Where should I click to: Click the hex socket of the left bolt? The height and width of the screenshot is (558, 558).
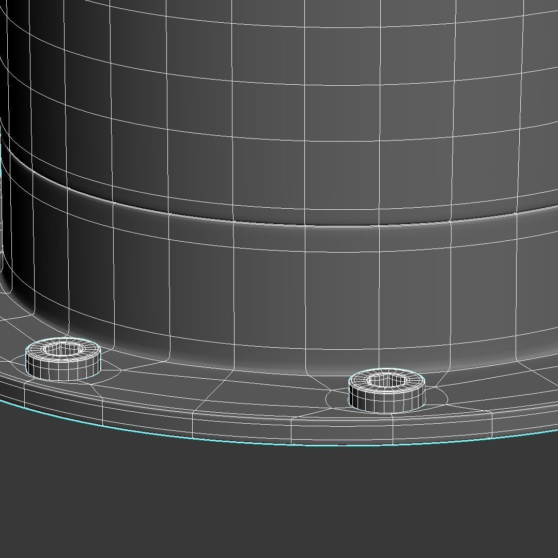point(63,349)
